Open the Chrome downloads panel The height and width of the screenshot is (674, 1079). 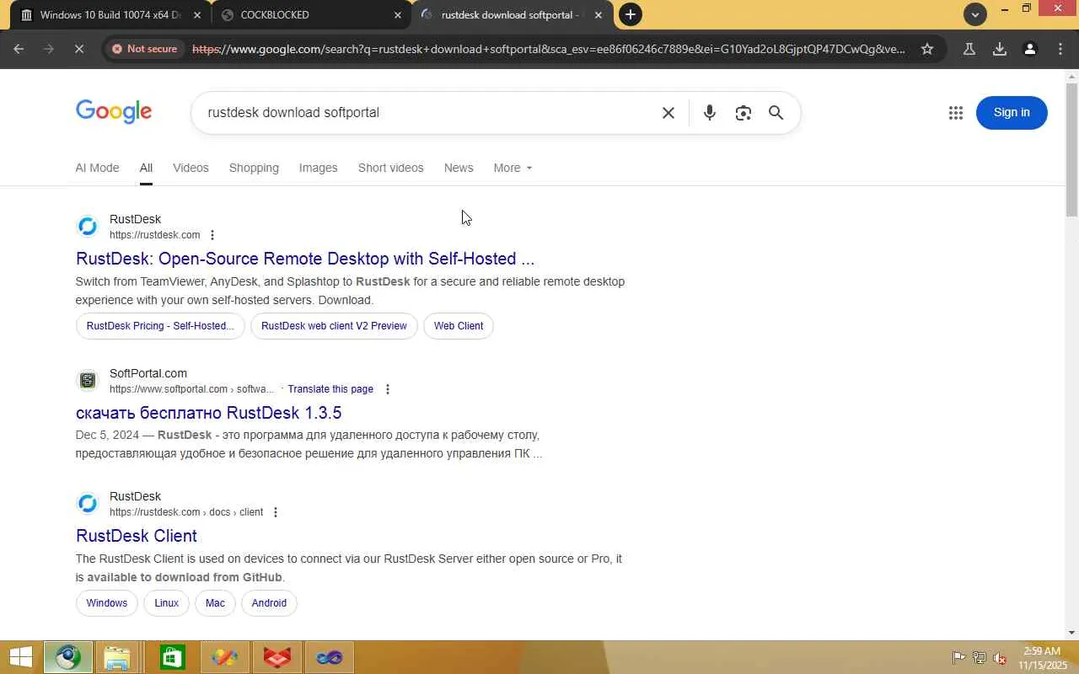tap(1000, 49)
